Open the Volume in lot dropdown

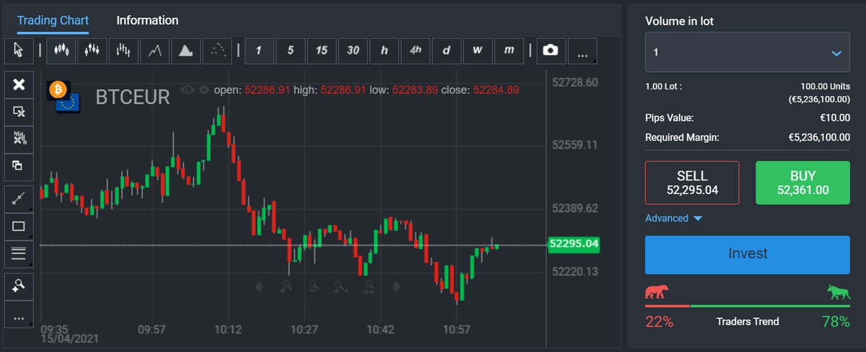pos(747,53)
